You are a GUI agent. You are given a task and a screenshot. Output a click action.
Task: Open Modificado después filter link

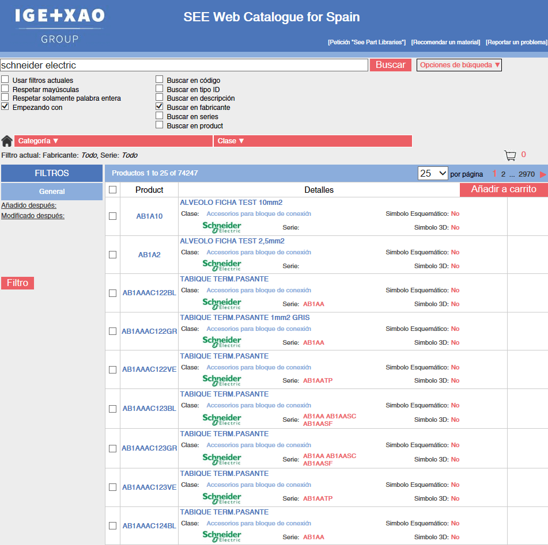[x=33, y=216]
